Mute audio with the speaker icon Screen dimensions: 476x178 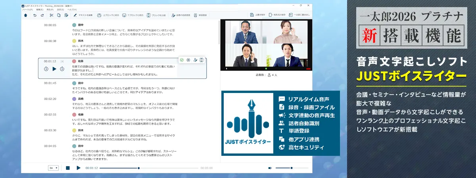tap(270, 168)
